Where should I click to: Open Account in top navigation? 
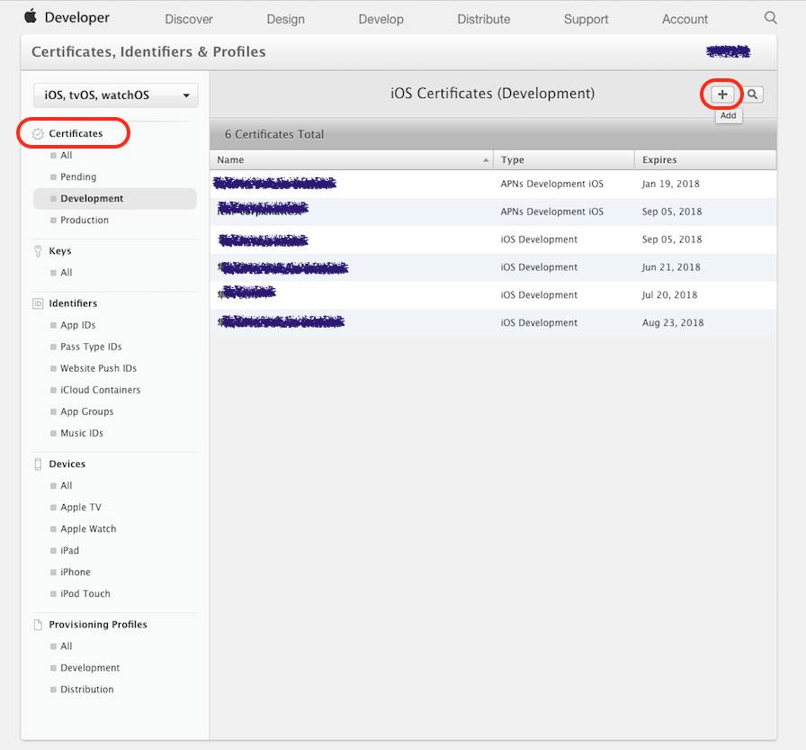click(x=685, y=19)
